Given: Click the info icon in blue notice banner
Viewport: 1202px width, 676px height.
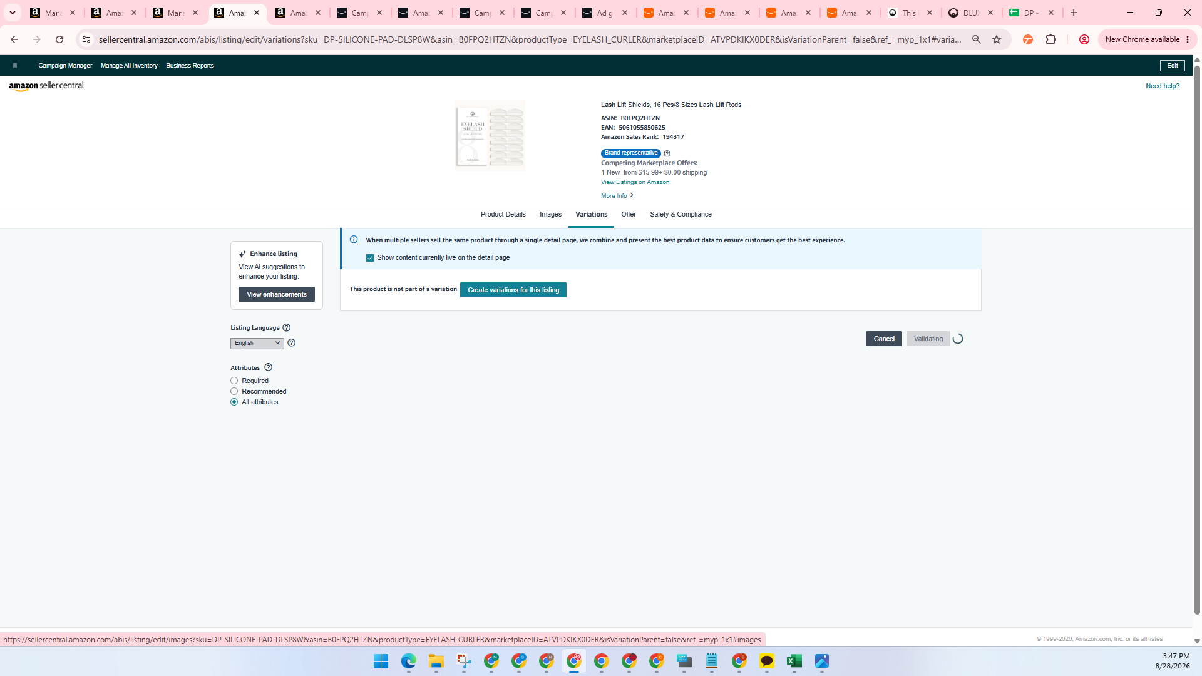Looking at the screenshot, I should pos(354,240).
